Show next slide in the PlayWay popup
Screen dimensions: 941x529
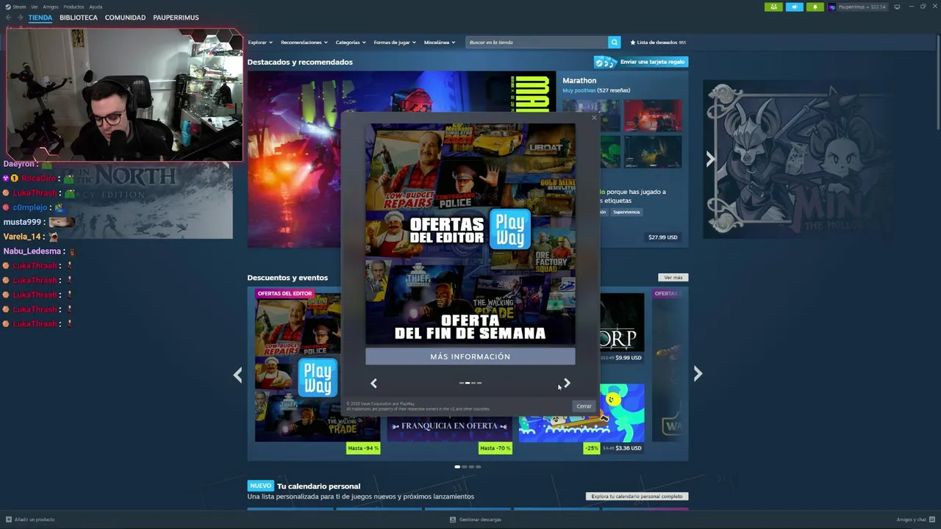point(567,383)
